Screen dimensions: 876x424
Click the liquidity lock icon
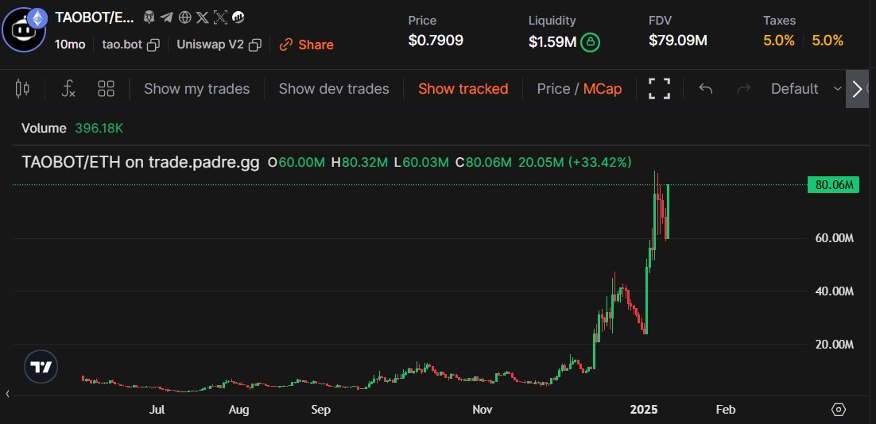pyautogui.click(x=591, y=42)
